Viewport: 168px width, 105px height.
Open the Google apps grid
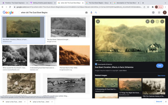click(159, 13)
